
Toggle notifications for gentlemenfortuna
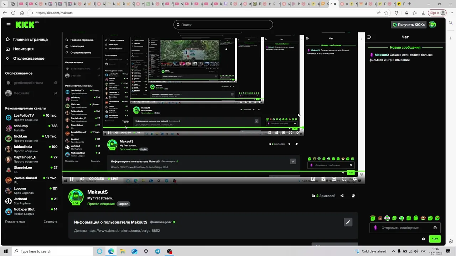56,83
